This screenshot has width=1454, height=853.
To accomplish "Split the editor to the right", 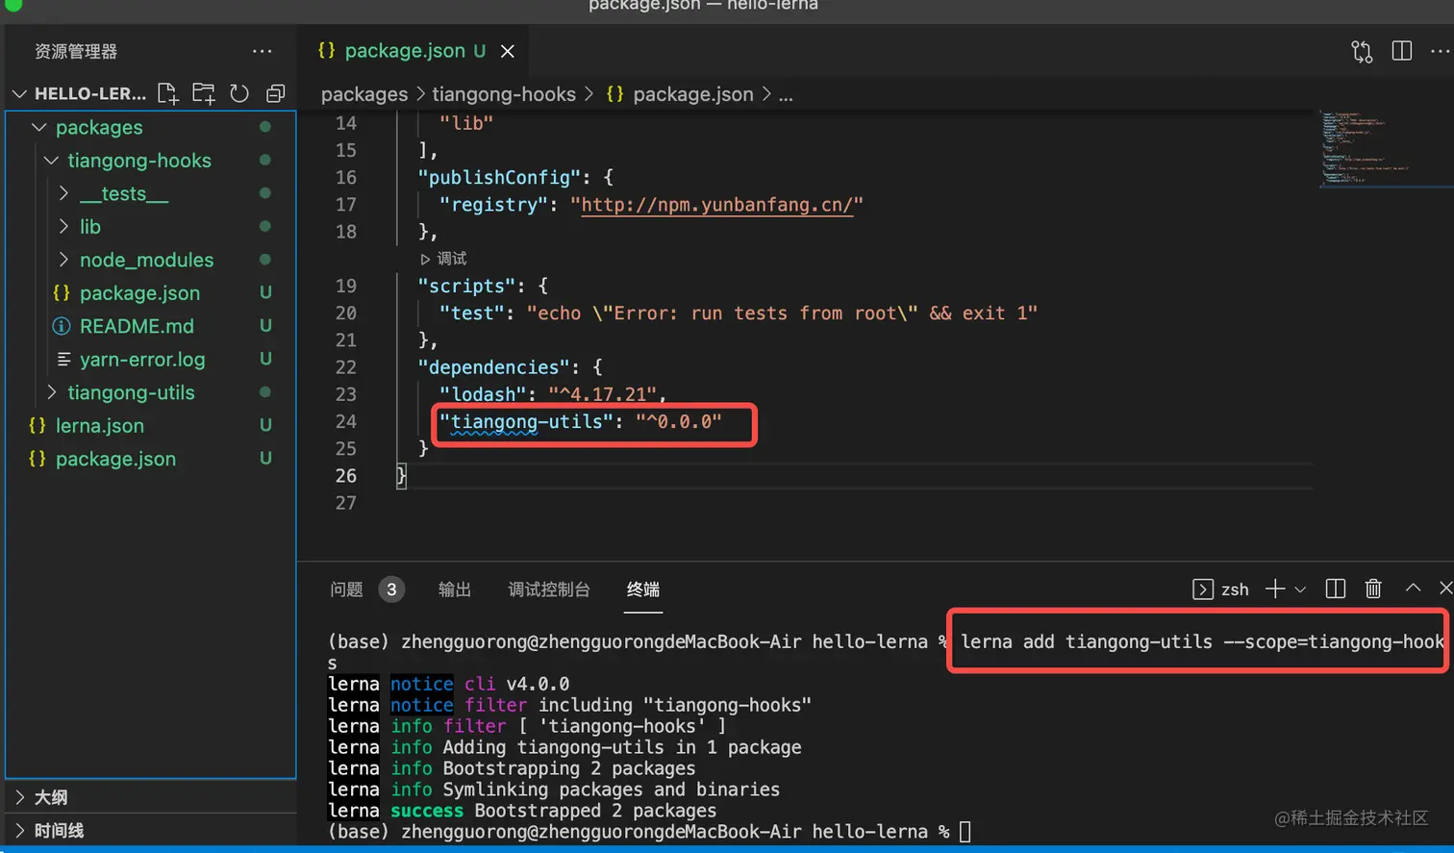I will (x=1402, y=51).
